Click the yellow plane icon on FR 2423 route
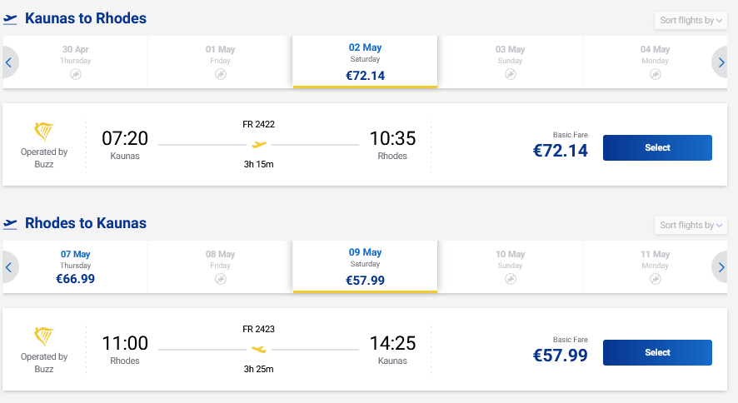Viewport: 738px width, 403px height. point(259,349)
